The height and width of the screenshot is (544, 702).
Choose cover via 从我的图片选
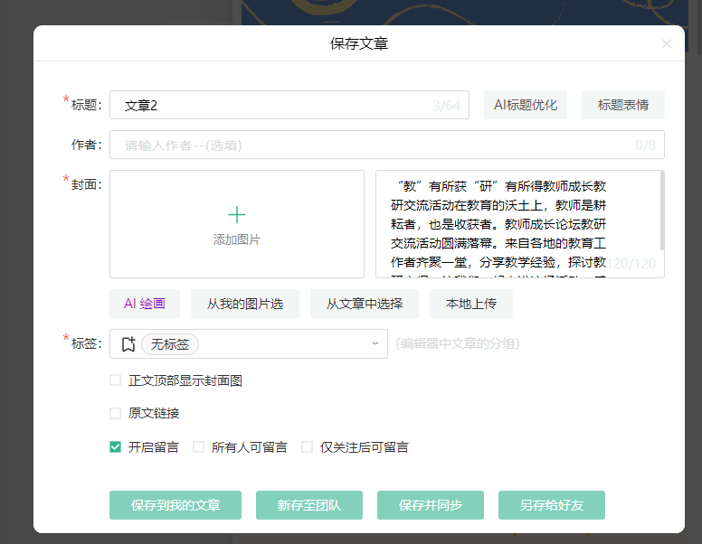point(244,304)
